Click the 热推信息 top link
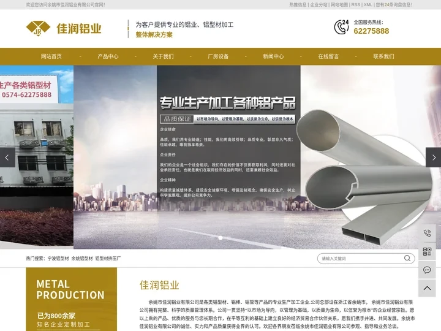The image size is (441, 331). click(x=298, y=4)
